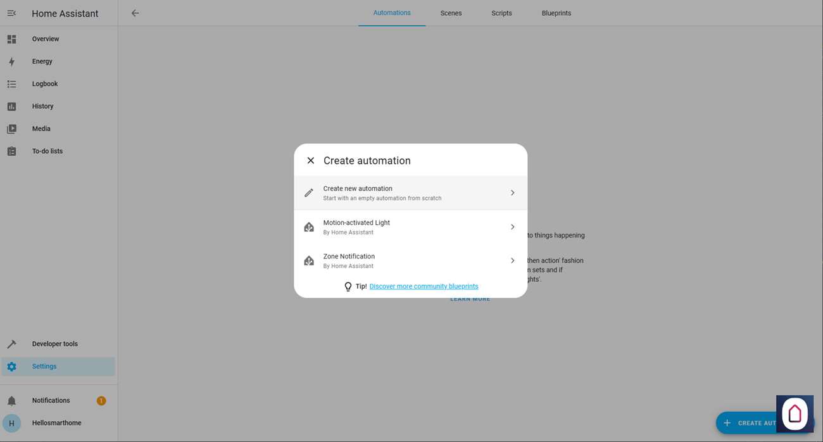Open Media in the sidebar
The height and width of the screenshot is (442, 823).
pos(58,129)
